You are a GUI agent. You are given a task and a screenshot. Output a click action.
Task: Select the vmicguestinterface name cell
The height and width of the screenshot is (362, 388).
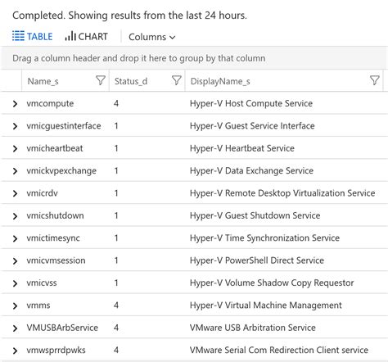pyautogui.click(x=64, y=126)
